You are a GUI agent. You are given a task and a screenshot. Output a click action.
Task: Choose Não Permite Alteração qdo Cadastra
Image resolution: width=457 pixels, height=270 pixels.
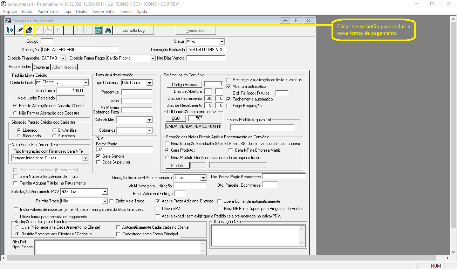(x=15, y=113)
